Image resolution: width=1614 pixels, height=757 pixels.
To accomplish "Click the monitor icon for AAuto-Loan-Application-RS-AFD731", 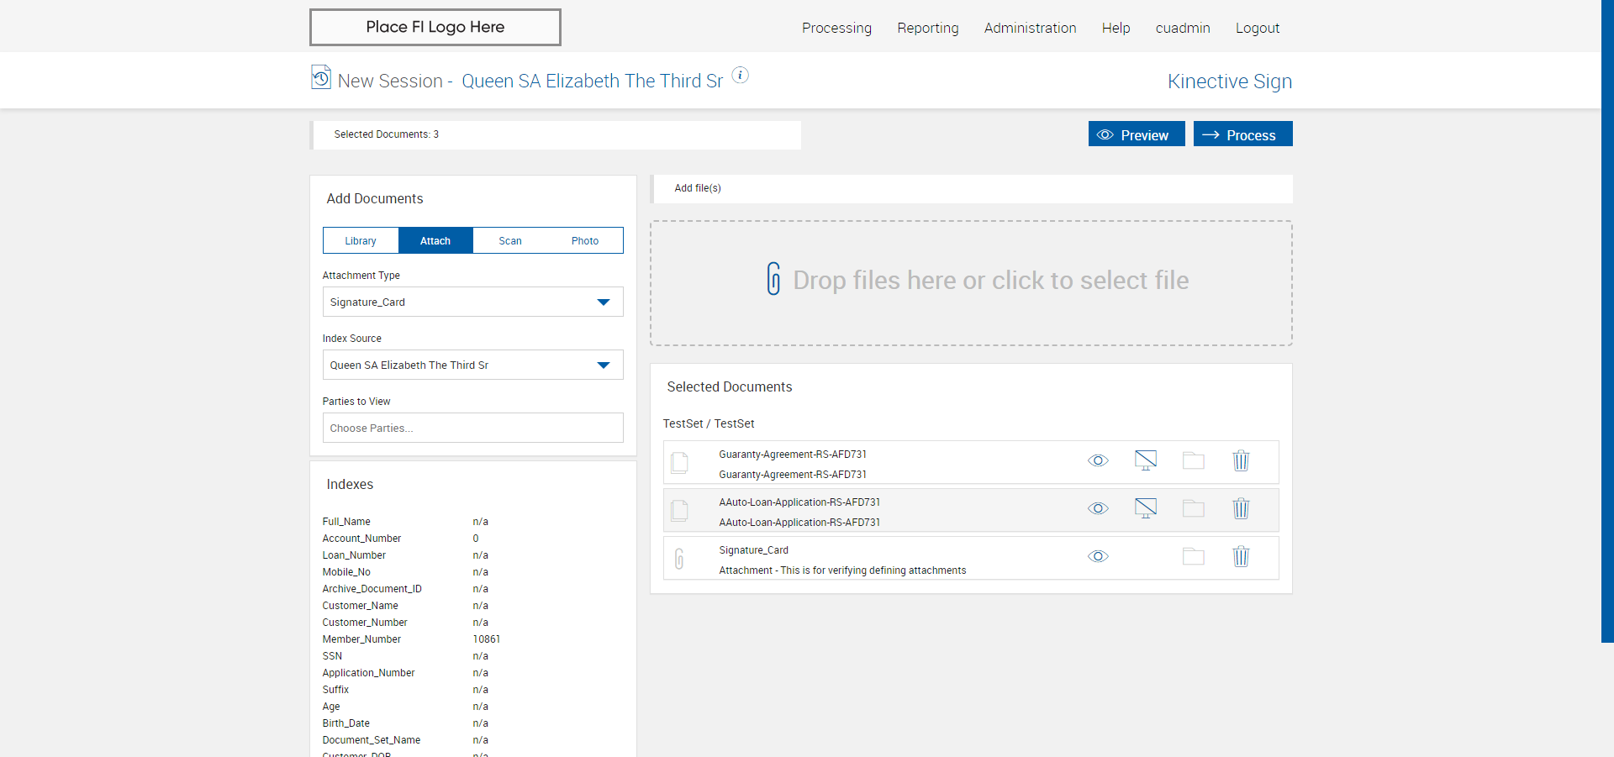I will [1145, 508].
